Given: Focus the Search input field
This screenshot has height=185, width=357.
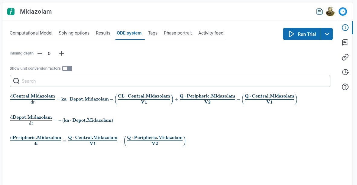Looking at the screenshot, I should (x=170, y=81).
